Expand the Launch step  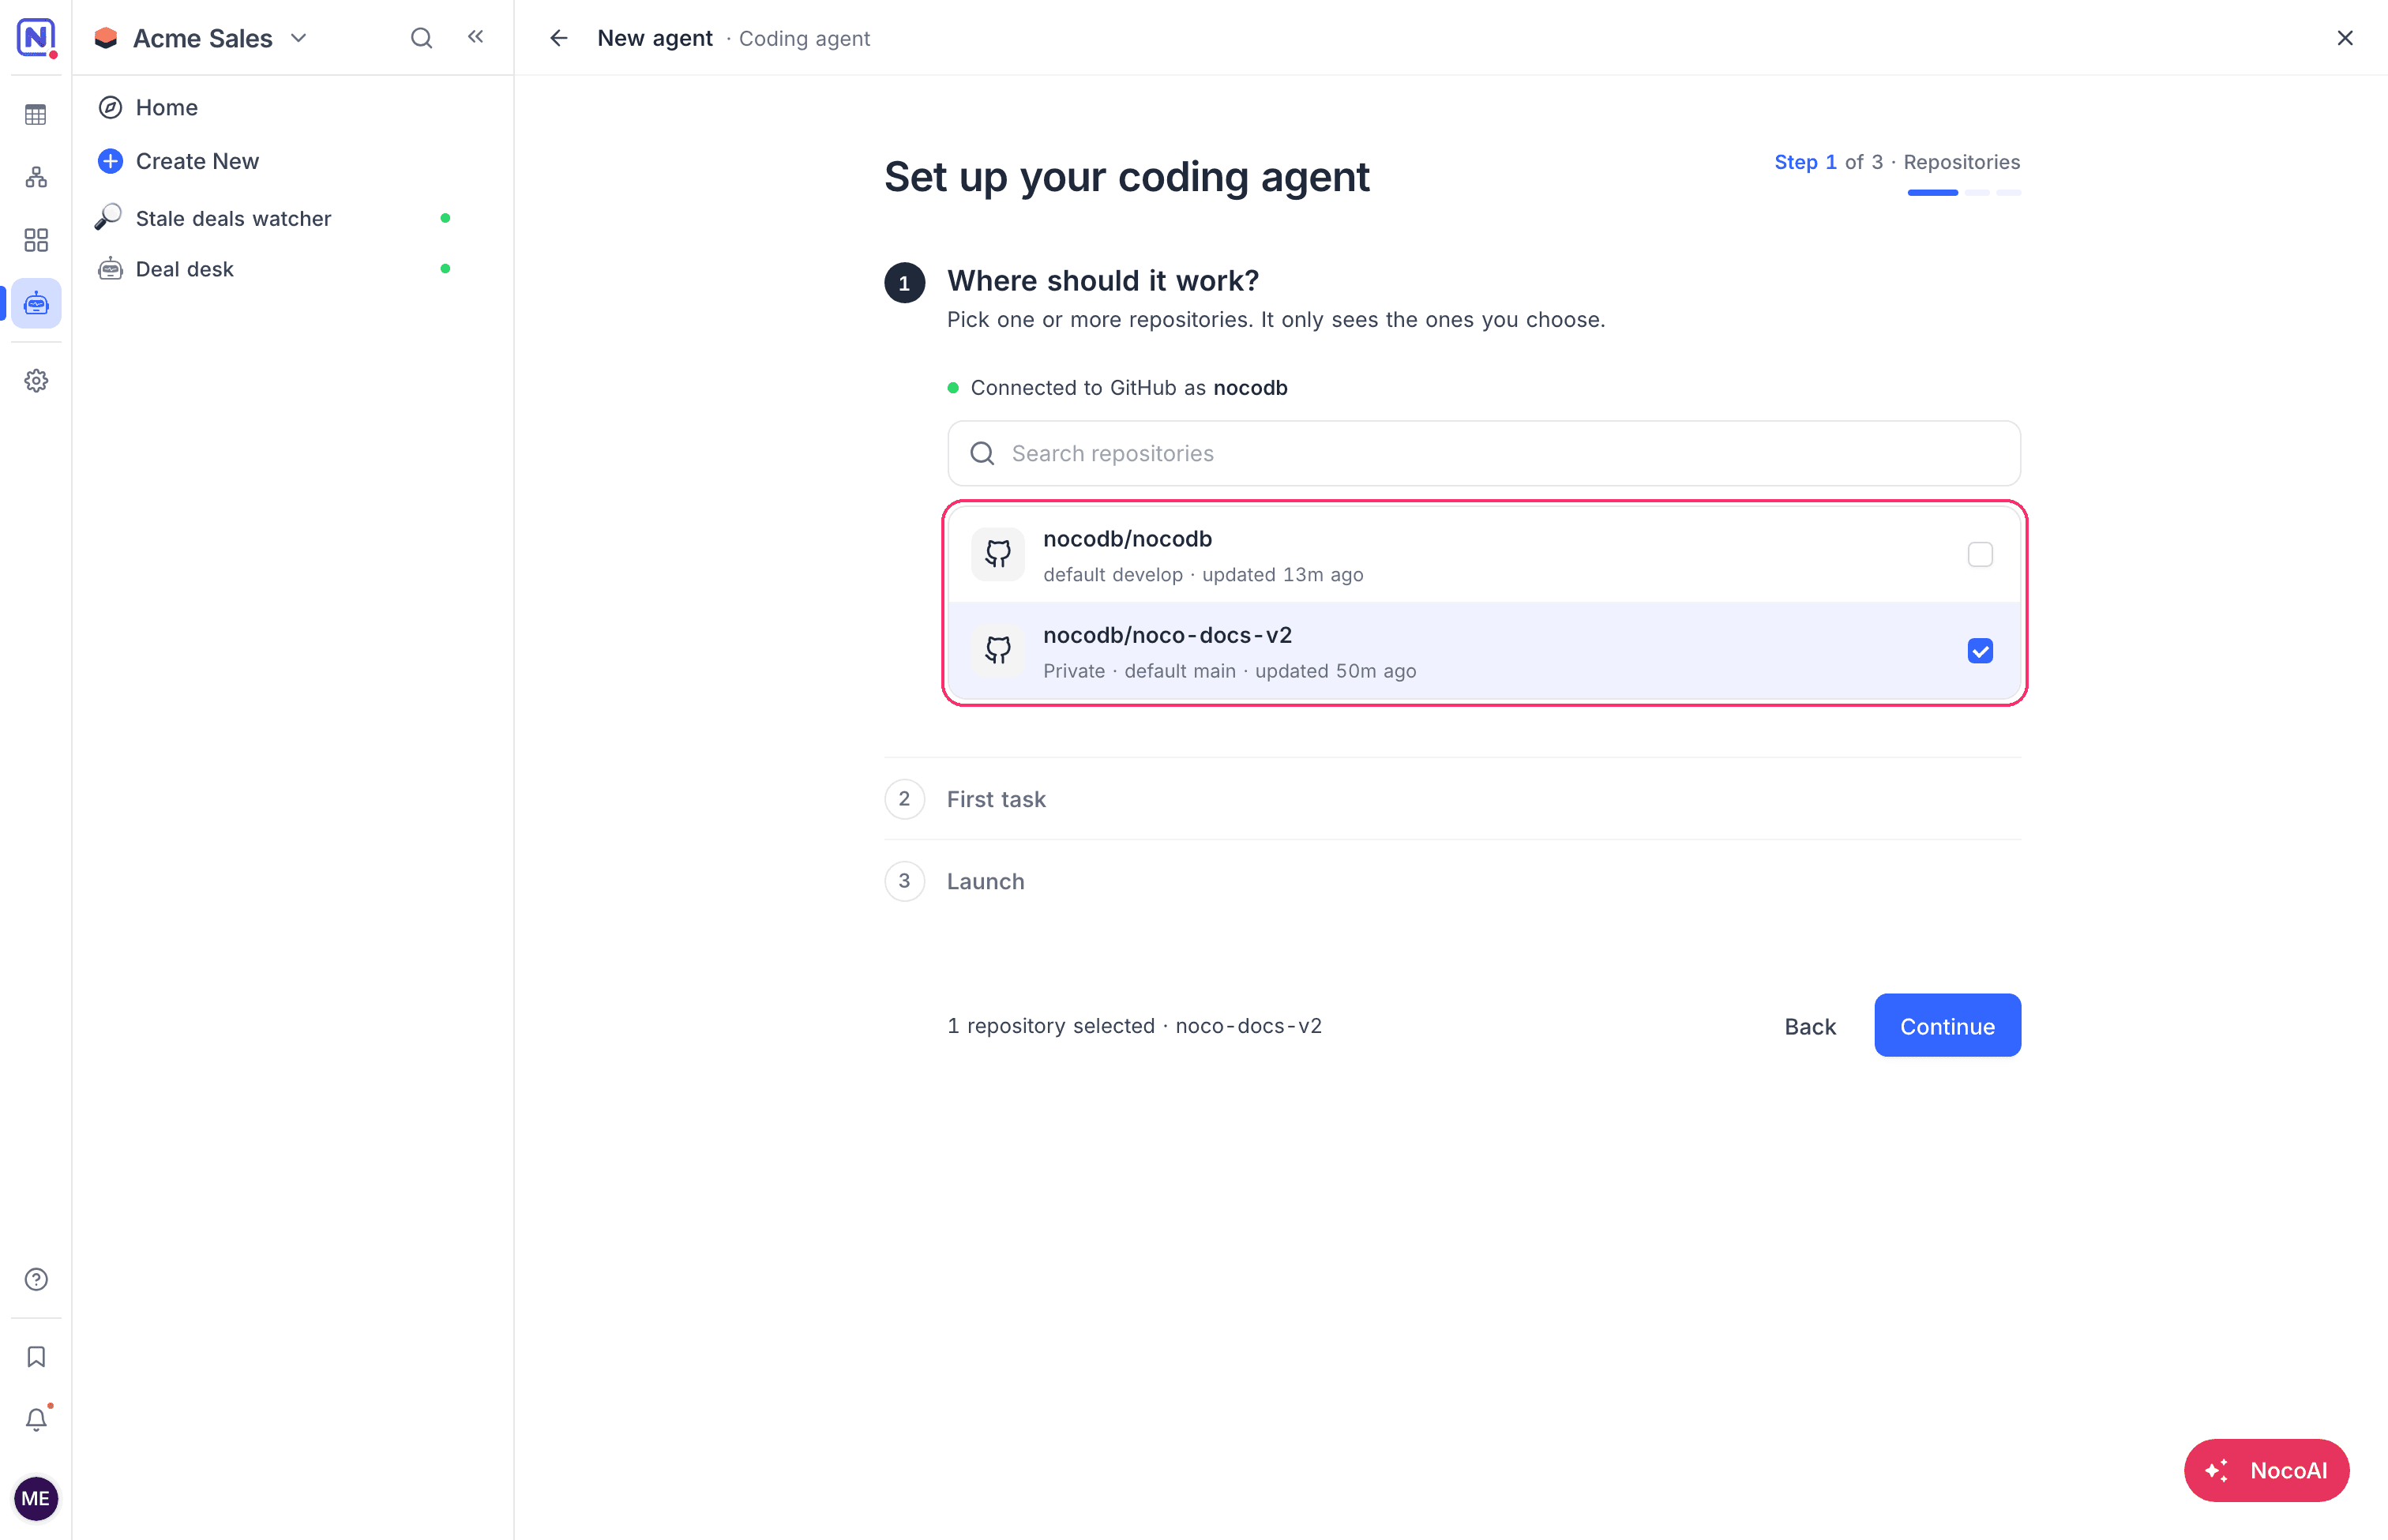[x=1452, y=881]
